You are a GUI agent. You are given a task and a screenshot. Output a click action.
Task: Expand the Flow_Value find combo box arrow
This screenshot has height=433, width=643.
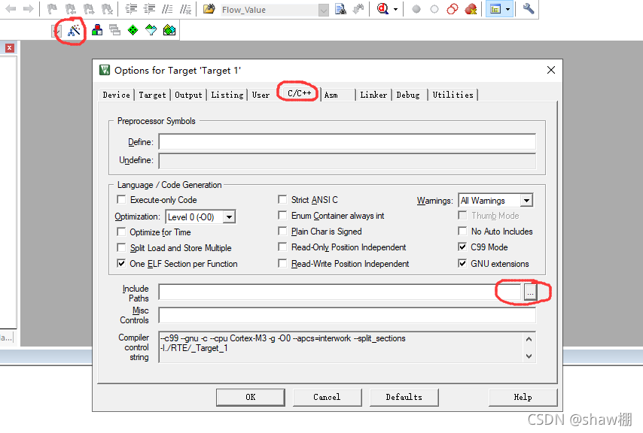324,11
